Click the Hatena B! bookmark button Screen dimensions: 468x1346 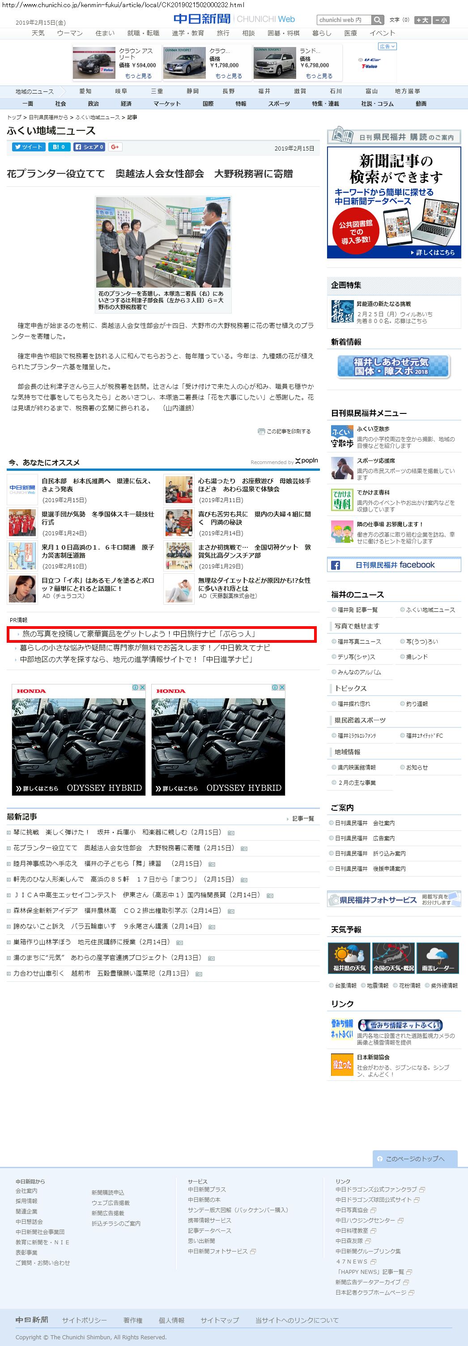pos(59,147)
